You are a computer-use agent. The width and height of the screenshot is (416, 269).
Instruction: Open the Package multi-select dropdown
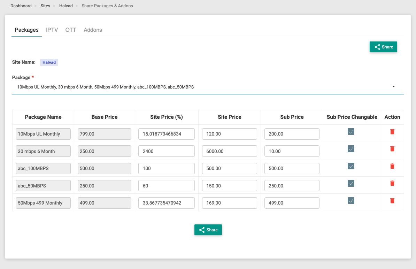[208, 87]
